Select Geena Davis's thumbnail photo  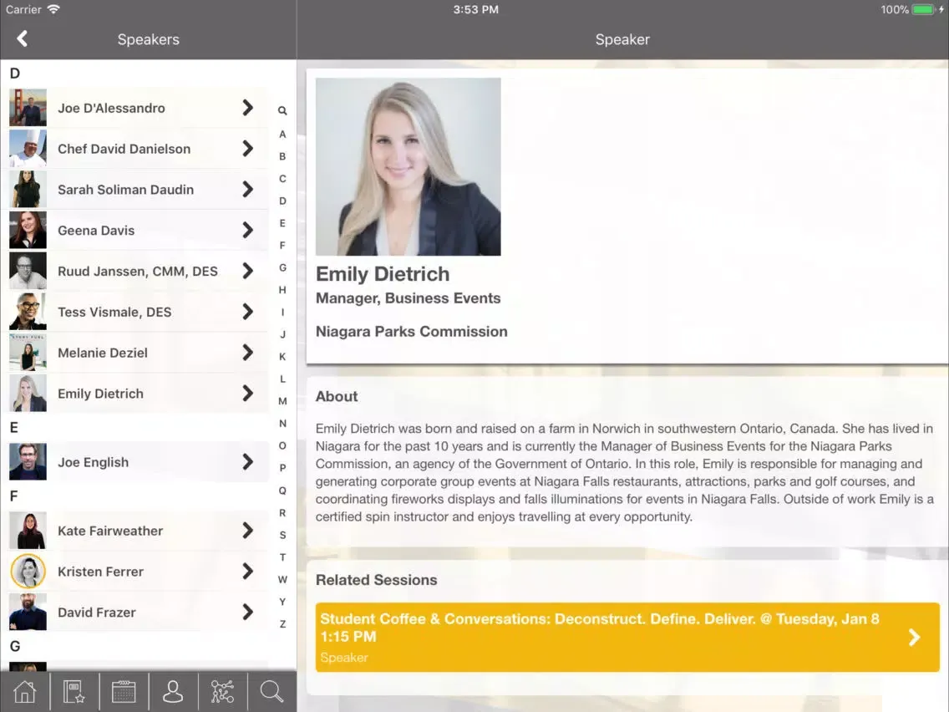(28, 230)
